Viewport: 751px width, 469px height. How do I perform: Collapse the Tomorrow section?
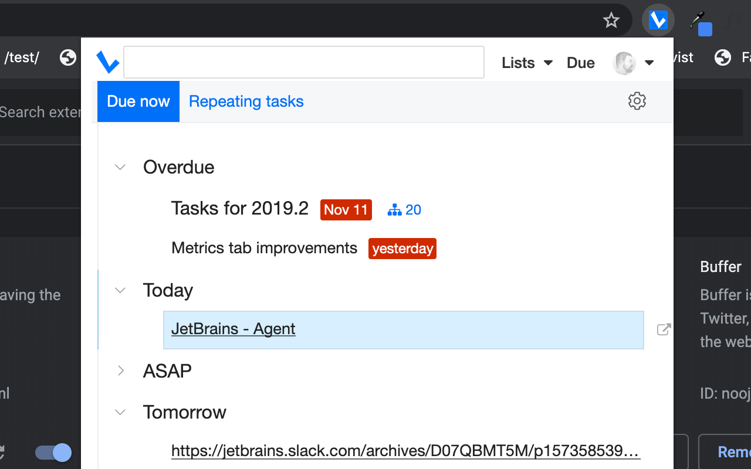pyautogui.click(x=120, y=412)
